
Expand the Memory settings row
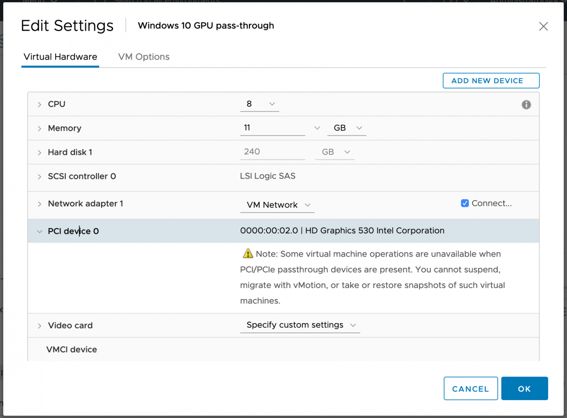click(x=40, y=128)
